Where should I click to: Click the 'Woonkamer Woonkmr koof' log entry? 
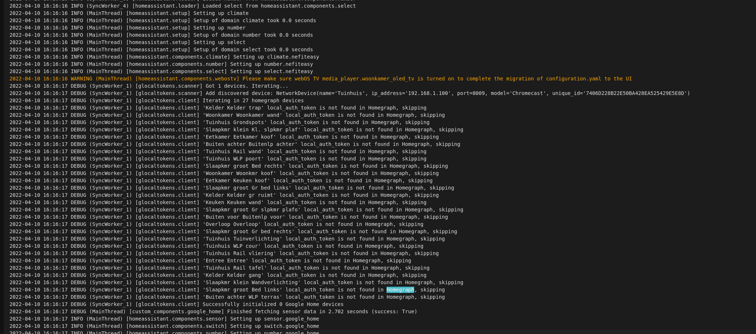(224, 174)
